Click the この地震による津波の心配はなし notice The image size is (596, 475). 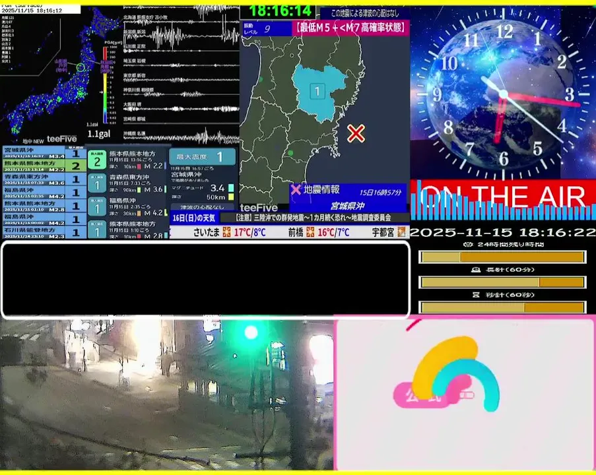[365, 14]
